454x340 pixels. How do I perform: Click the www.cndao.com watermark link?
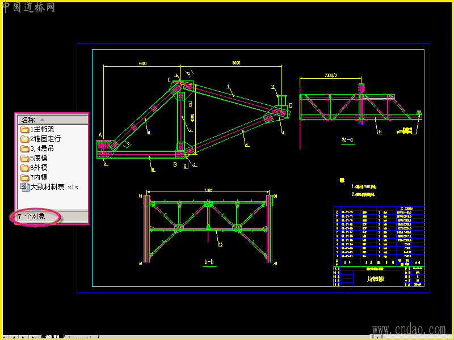point(409,329)
